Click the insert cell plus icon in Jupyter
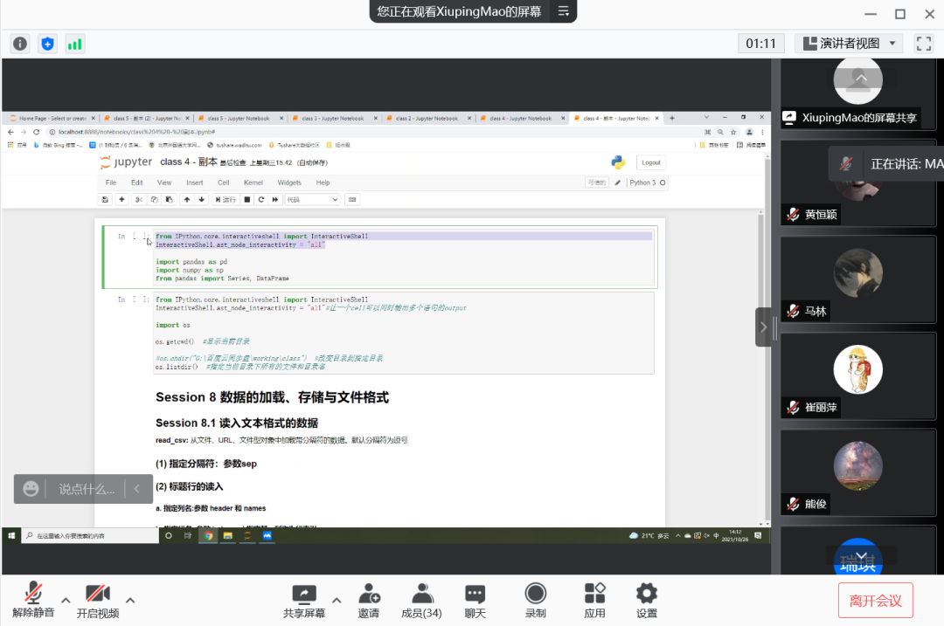 [x=121, y=200]
